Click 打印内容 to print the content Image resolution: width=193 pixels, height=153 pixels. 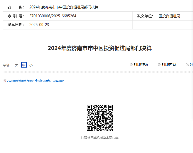coord(169,64)
